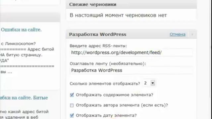The width and height of the screenshot is (212, 119).
Task: Uncheck Отображать содержимое элемента checkbox
Action: pyautogui.click(x=72, y=95)
